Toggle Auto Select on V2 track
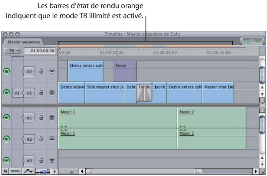The height and width of the screenshot is (176, 267). click(x=52, y=71)
